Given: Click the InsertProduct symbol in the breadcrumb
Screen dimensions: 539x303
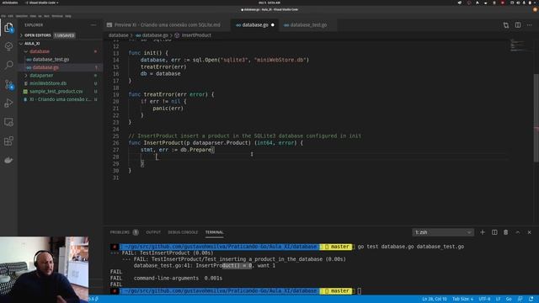Looking at the screenshot, I should (x=196, y=35).
